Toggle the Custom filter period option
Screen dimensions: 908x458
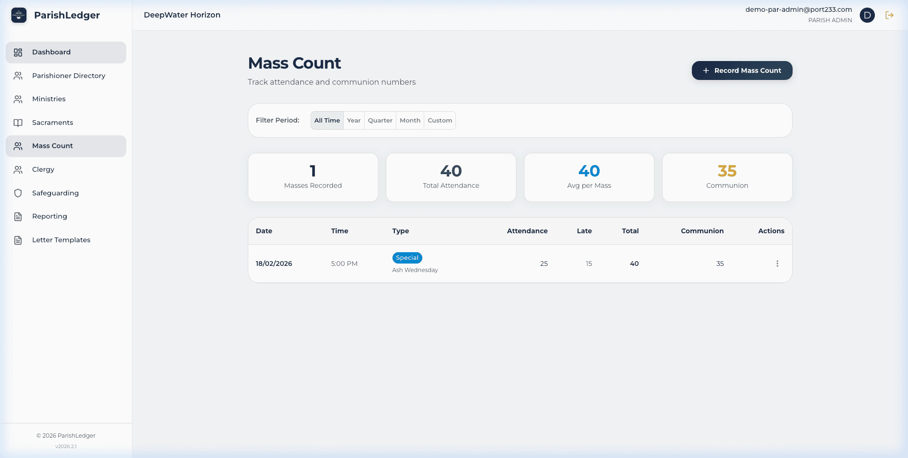tap(439, 120)
